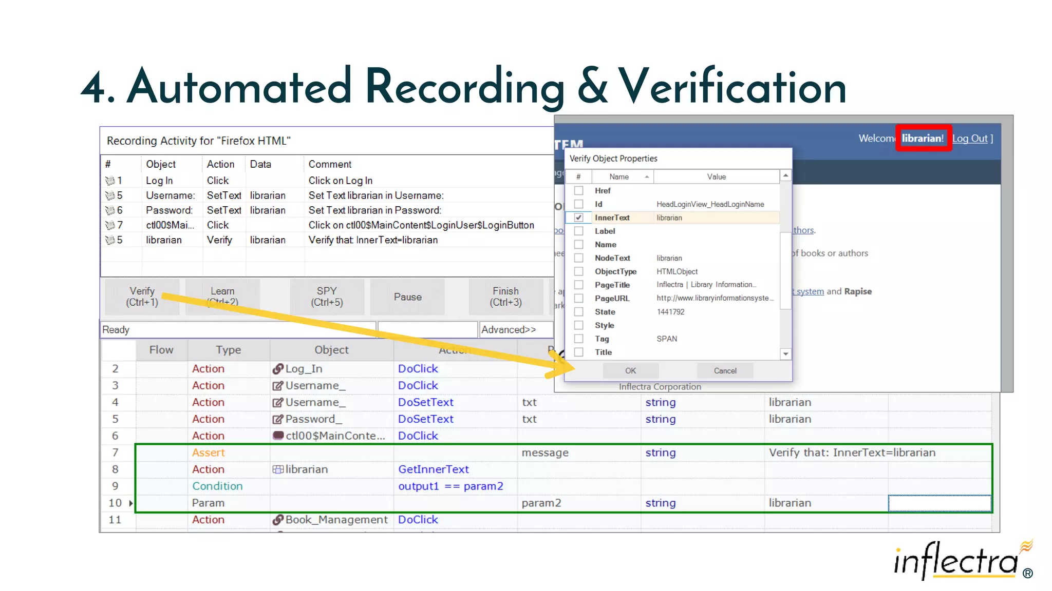Check the PageURL property checkbox

pyautogui.click(x=579, y=299)
